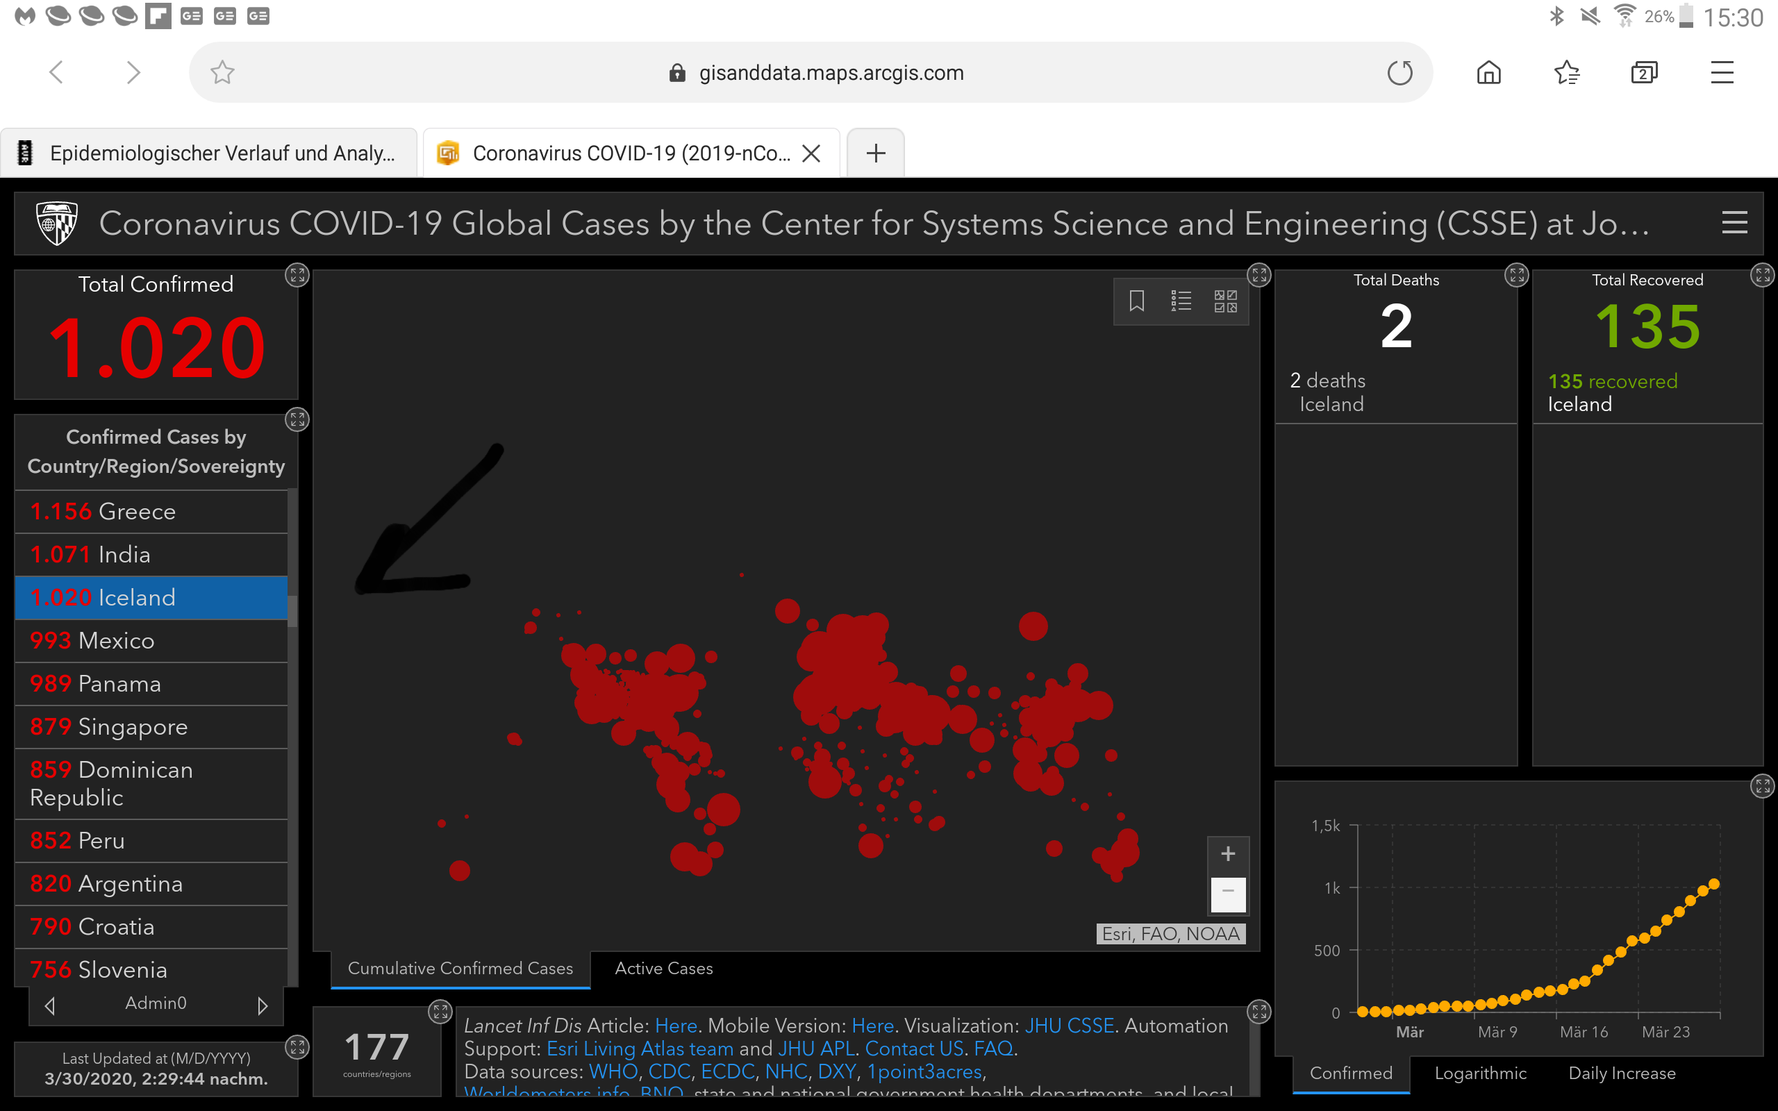The image size is (1778, 1111).
Task: Select Panama in country list
Action: [x=151, y=684]
